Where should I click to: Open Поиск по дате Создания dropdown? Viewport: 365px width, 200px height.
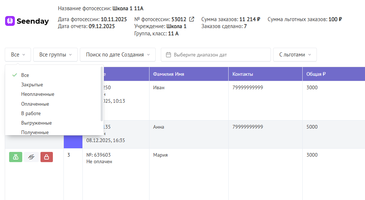tap(118, 55)
